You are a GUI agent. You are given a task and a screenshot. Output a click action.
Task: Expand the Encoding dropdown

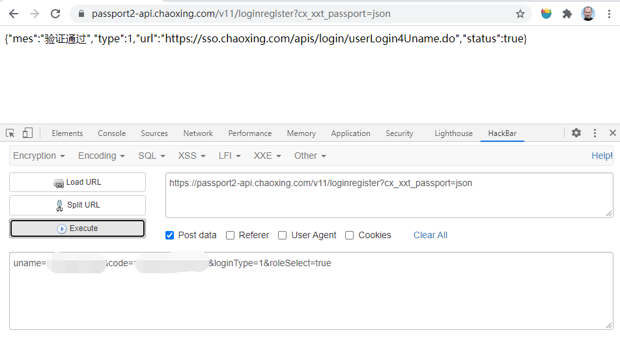(101, 156)
